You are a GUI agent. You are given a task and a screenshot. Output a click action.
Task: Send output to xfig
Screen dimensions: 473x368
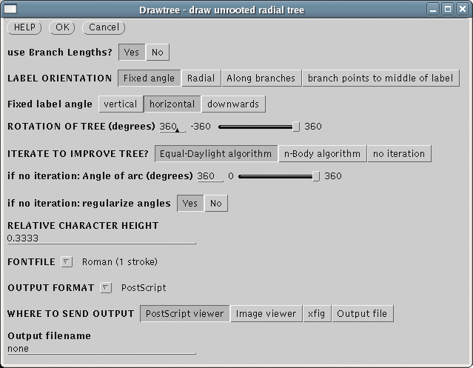pos(317,314)
